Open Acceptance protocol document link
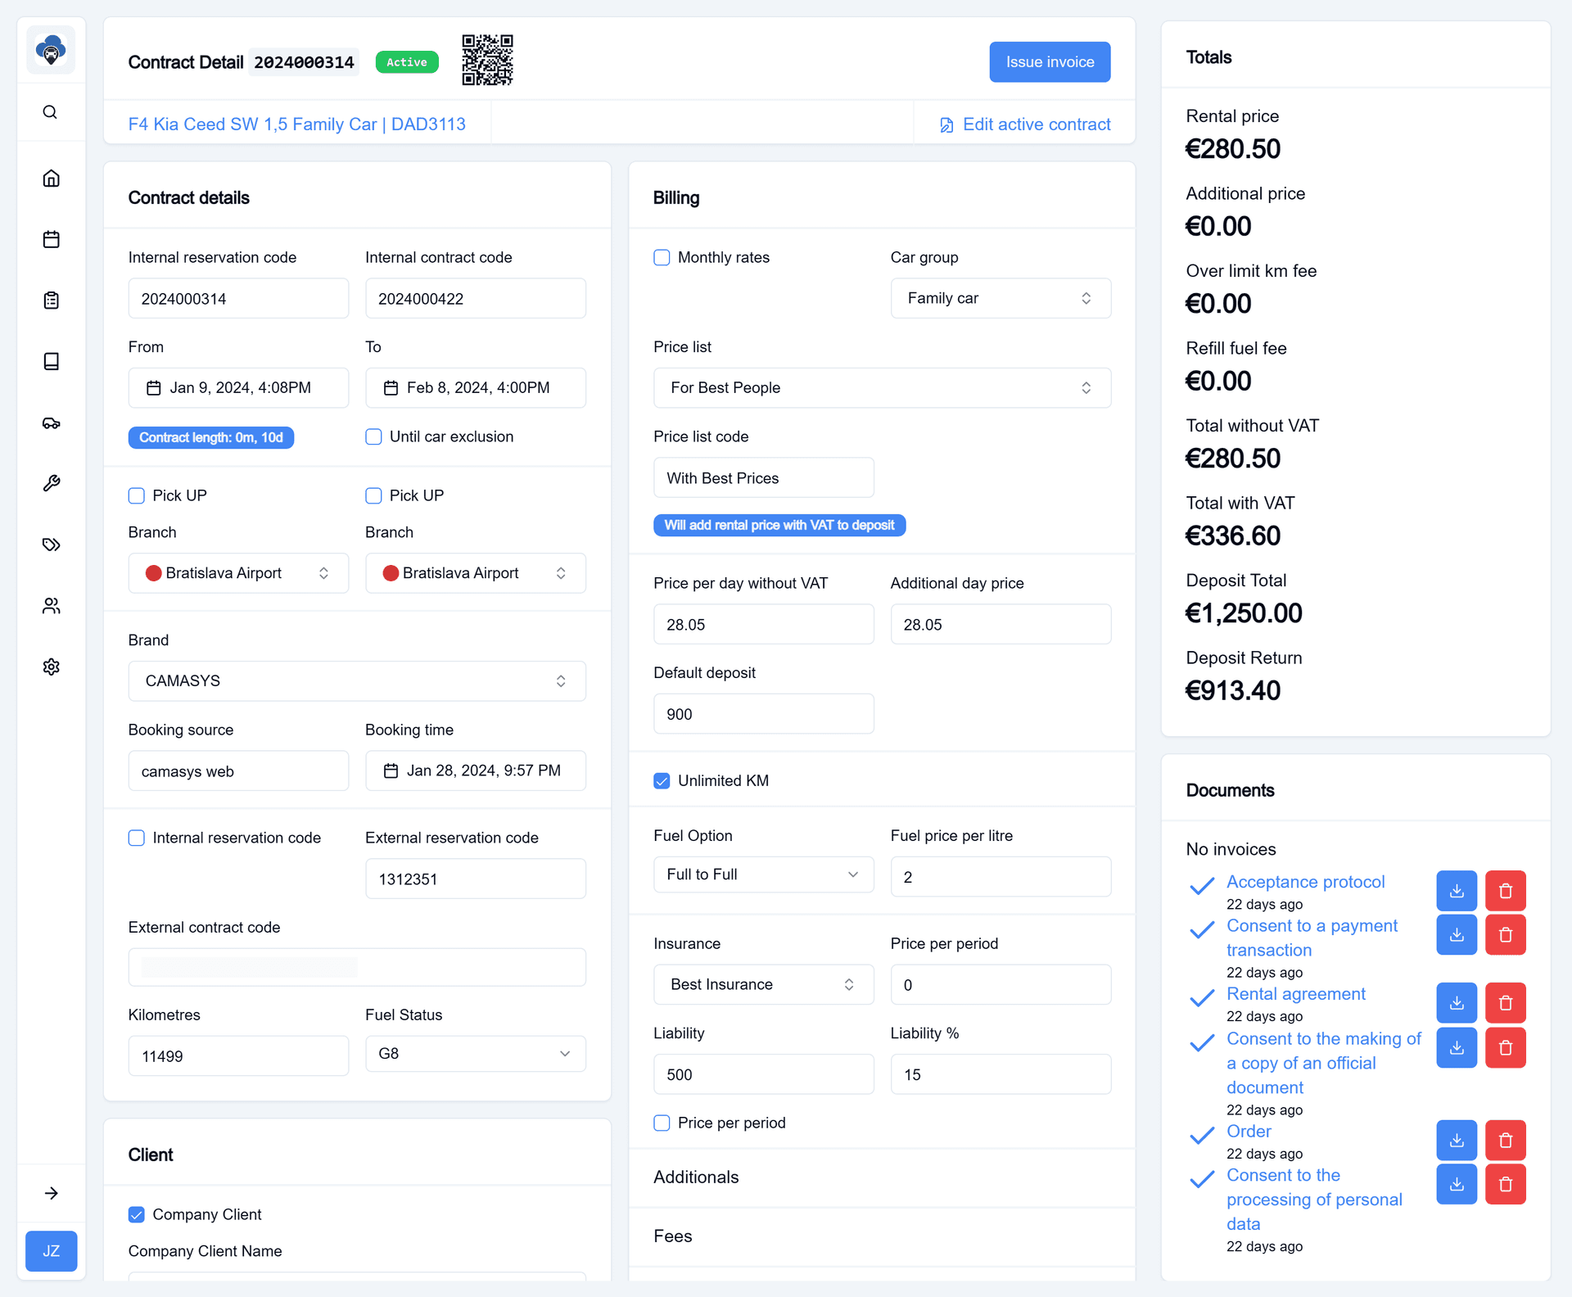1572x1297 pixels. [x=1305, y=882]
